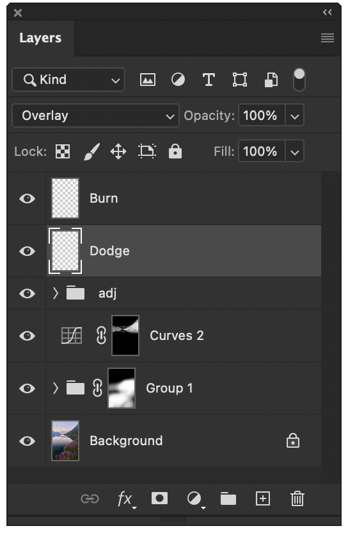The height and width of the screenshot is (535, 348).
Task: Select the Layers tab
Action: point(40,38)
